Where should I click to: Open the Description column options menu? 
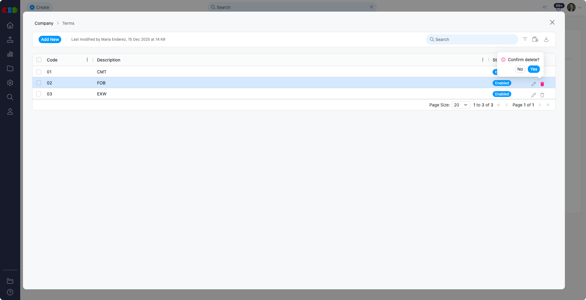[x=483, y=60]
